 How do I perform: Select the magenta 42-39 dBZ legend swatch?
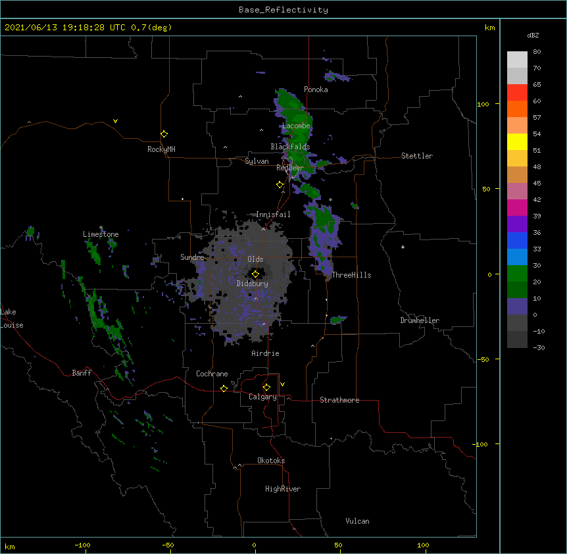pyautogui.click(x=517, y=207)
